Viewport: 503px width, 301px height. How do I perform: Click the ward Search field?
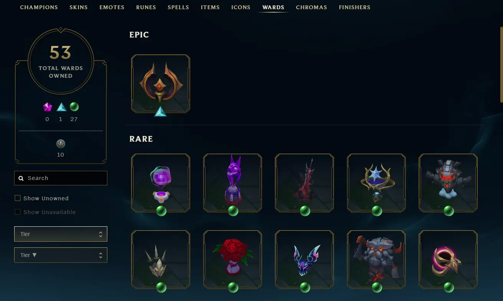[61, 178]
